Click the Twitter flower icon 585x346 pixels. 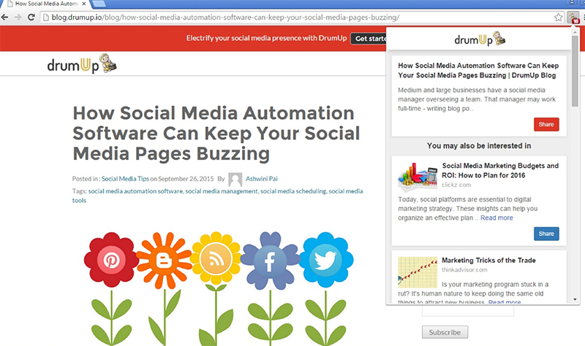point(325,260)
